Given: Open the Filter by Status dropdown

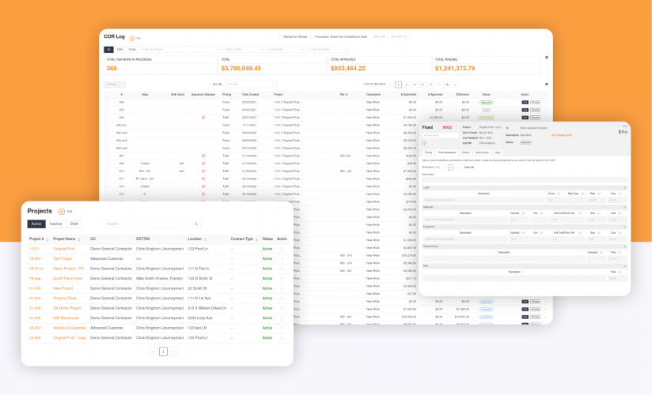Looking at the screenshot, I should [x=328, y=50].
